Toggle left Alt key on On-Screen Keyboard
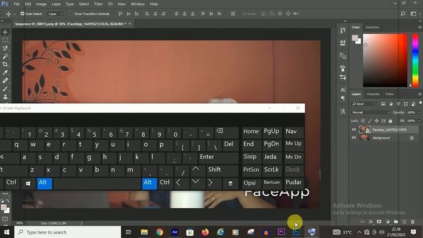Image resolution: width=423 pixels, height=238 pixels. click(x=44, y=183)
